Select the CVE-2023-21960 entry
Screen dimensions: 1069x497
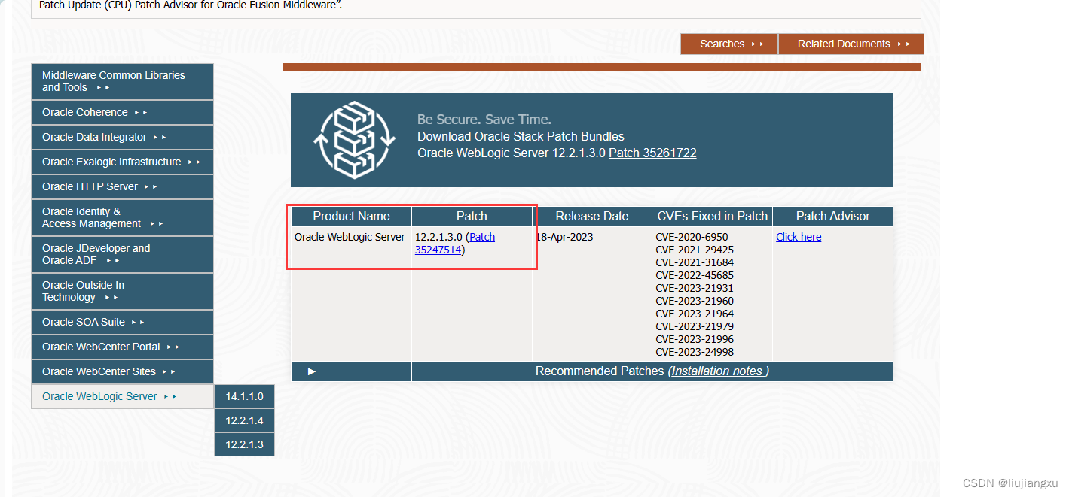(x=695, y=301)
